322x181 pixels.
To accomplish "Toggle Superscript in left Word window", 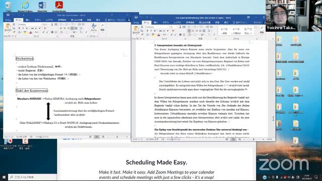I will (40, 28).
